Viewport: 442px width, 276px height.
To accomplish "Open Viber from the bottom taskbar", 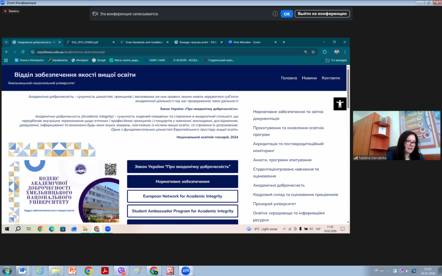I will pos(122,270).
